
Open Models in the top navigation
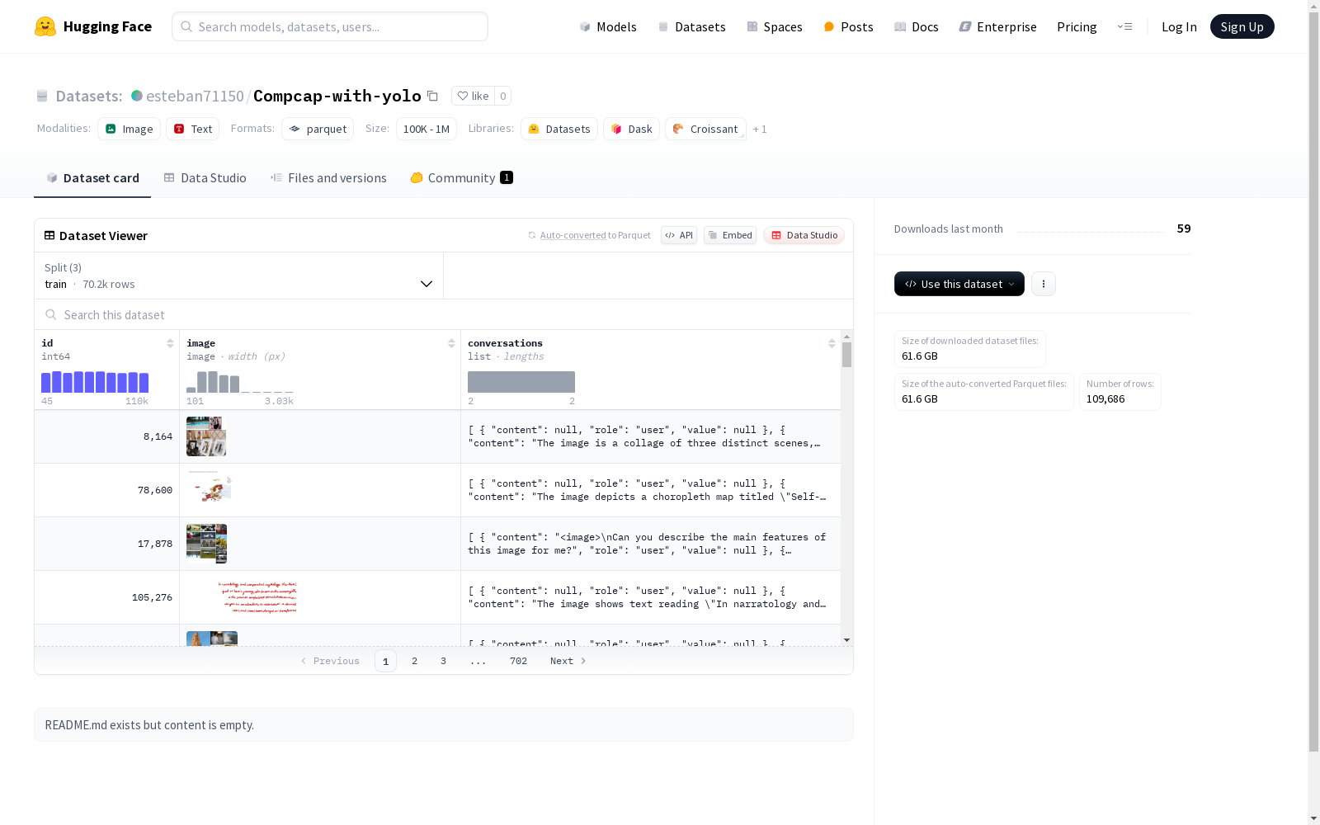point(608,26)
